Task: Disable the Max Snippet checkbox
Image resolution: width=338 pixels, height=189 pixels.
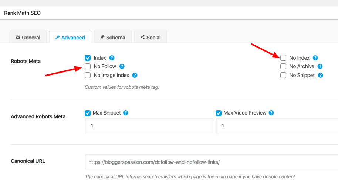Action: click(88, 113)
